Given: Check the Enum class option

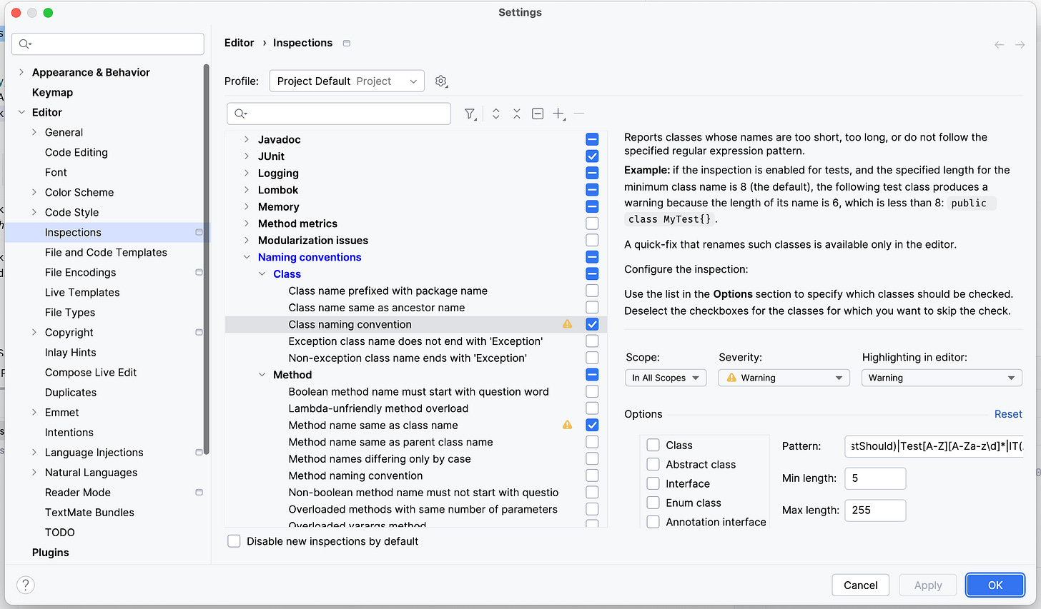Looking at the screenshot, I should tap(653, 503).
